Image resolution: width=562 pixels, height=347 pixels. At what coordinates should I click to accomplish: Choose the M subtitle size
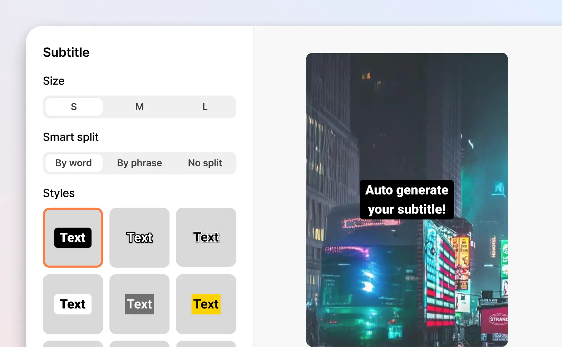click(139, 107)
